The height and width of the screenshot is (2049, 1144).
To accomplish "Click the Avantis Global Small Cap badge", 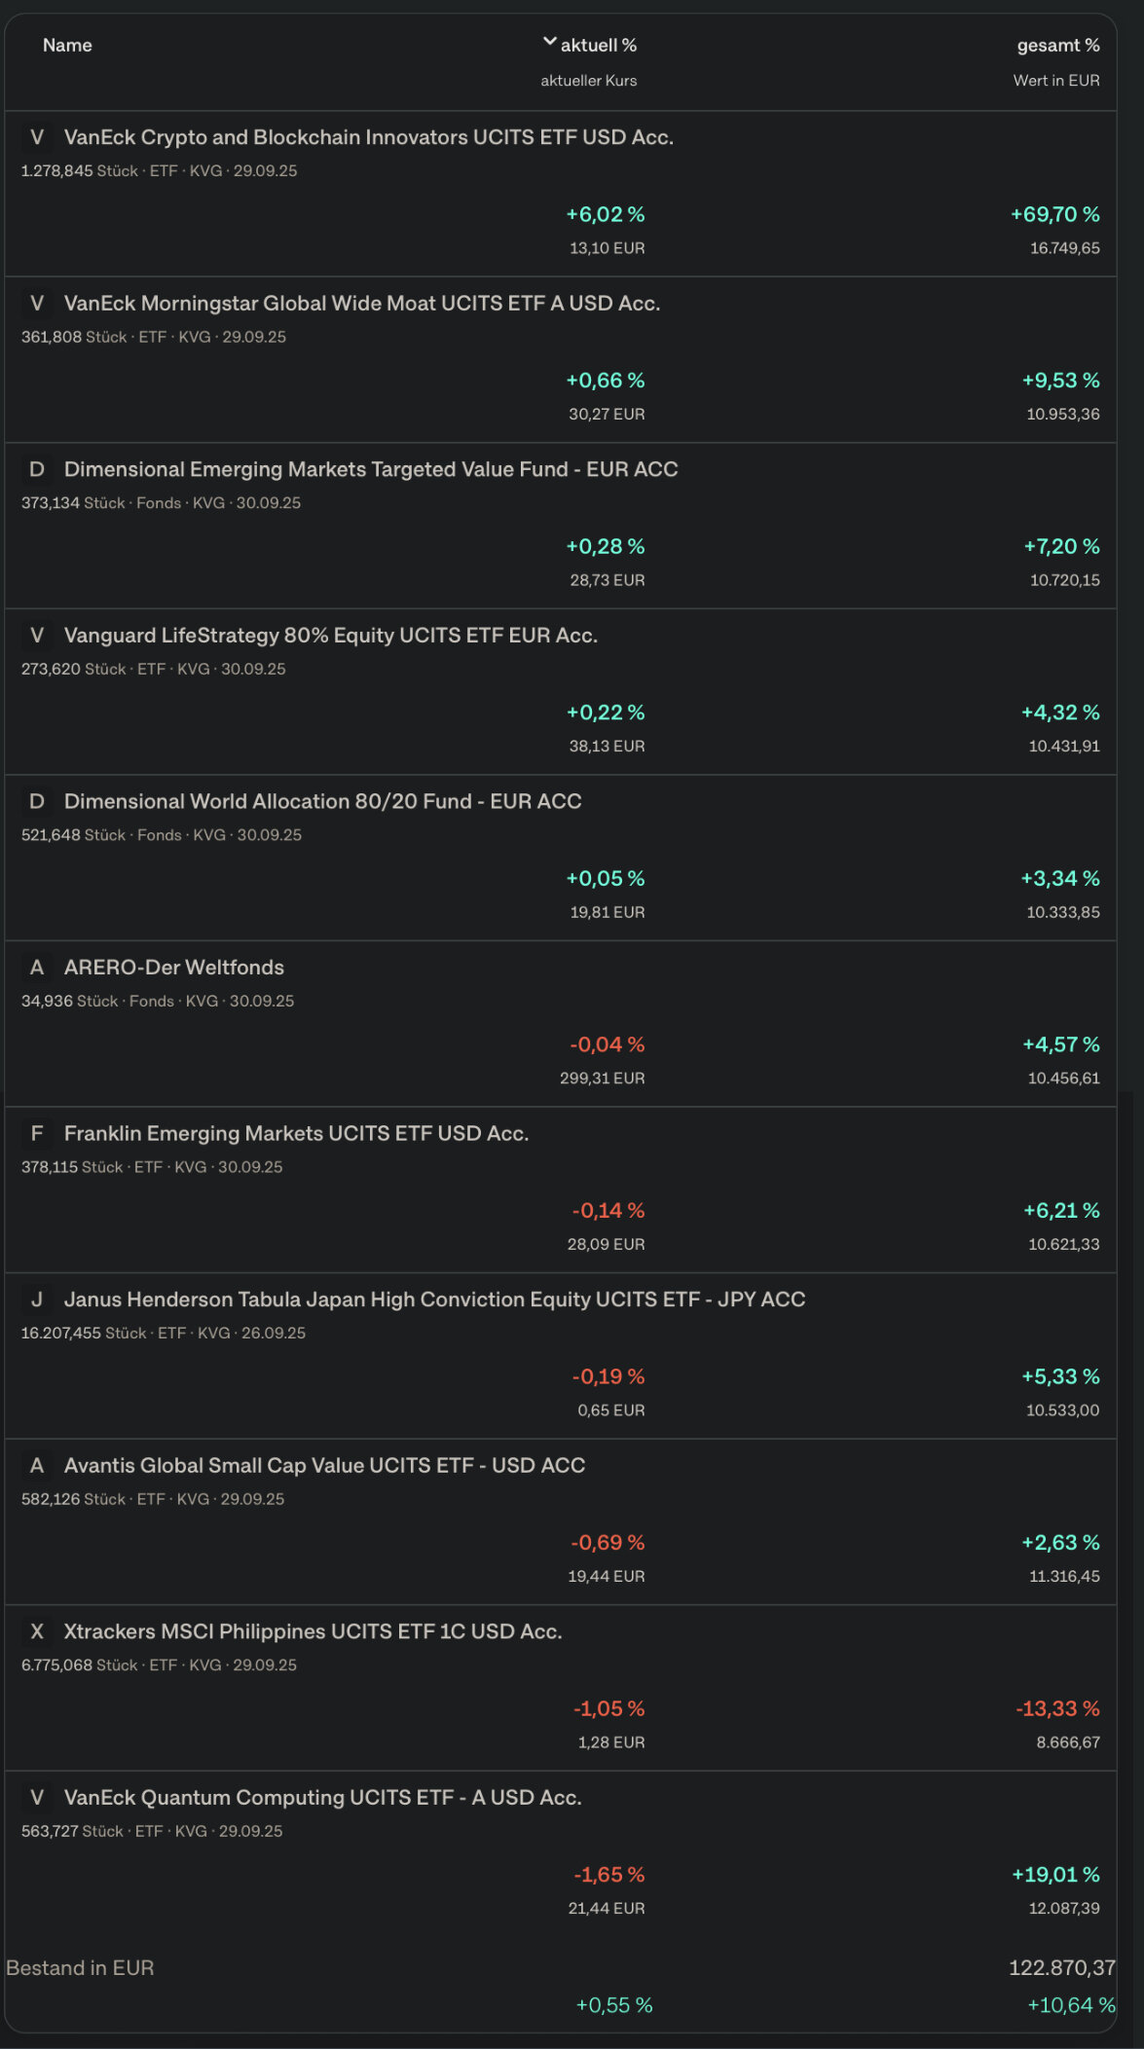I will (37, 1465).
